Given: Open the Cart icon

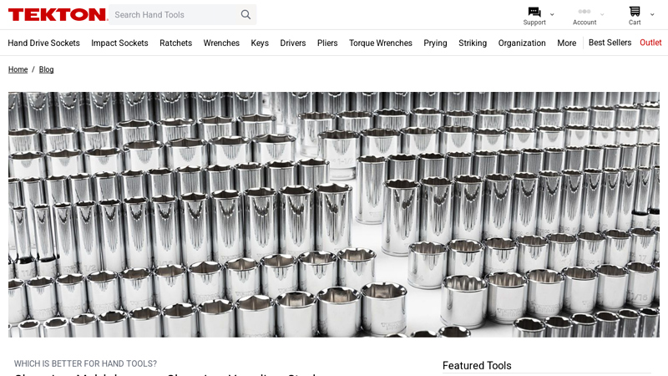Looking at the screenshot, I should (635, 12).
